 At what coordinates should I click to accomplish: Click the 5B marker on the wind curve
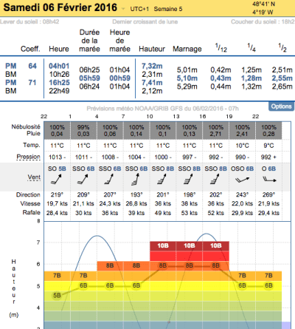57,295
